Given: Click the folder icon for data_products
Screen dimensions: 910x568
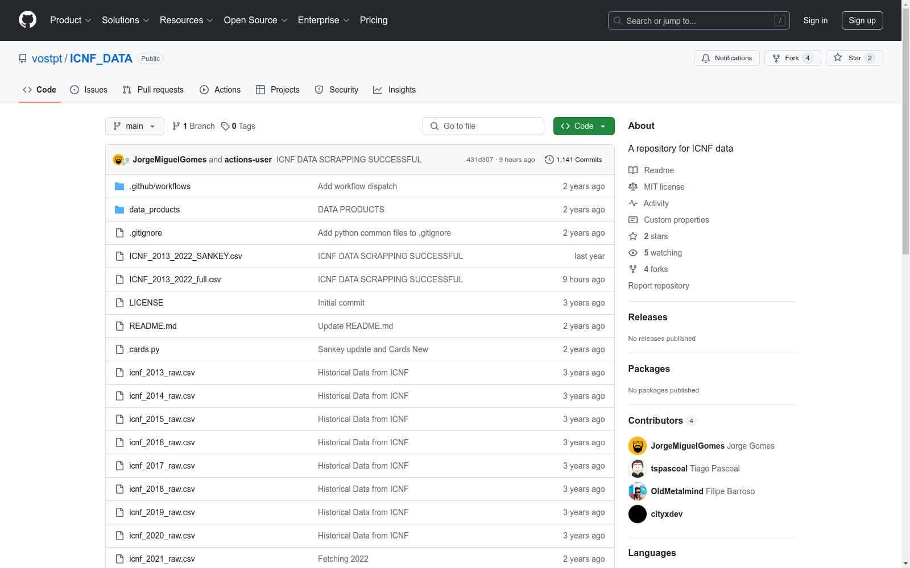Looking at the screenshot, I should pos(119,210).
